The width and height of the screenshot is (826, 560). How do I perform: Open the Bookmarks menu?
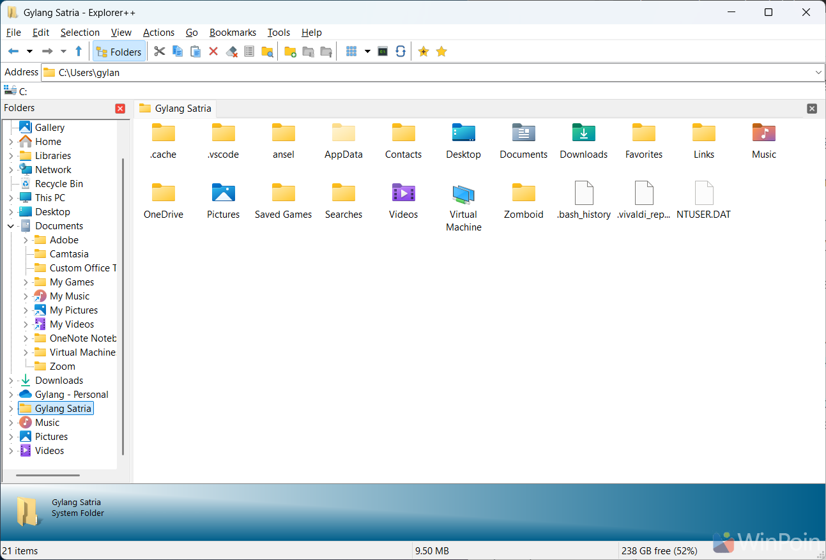click(233, 33)
